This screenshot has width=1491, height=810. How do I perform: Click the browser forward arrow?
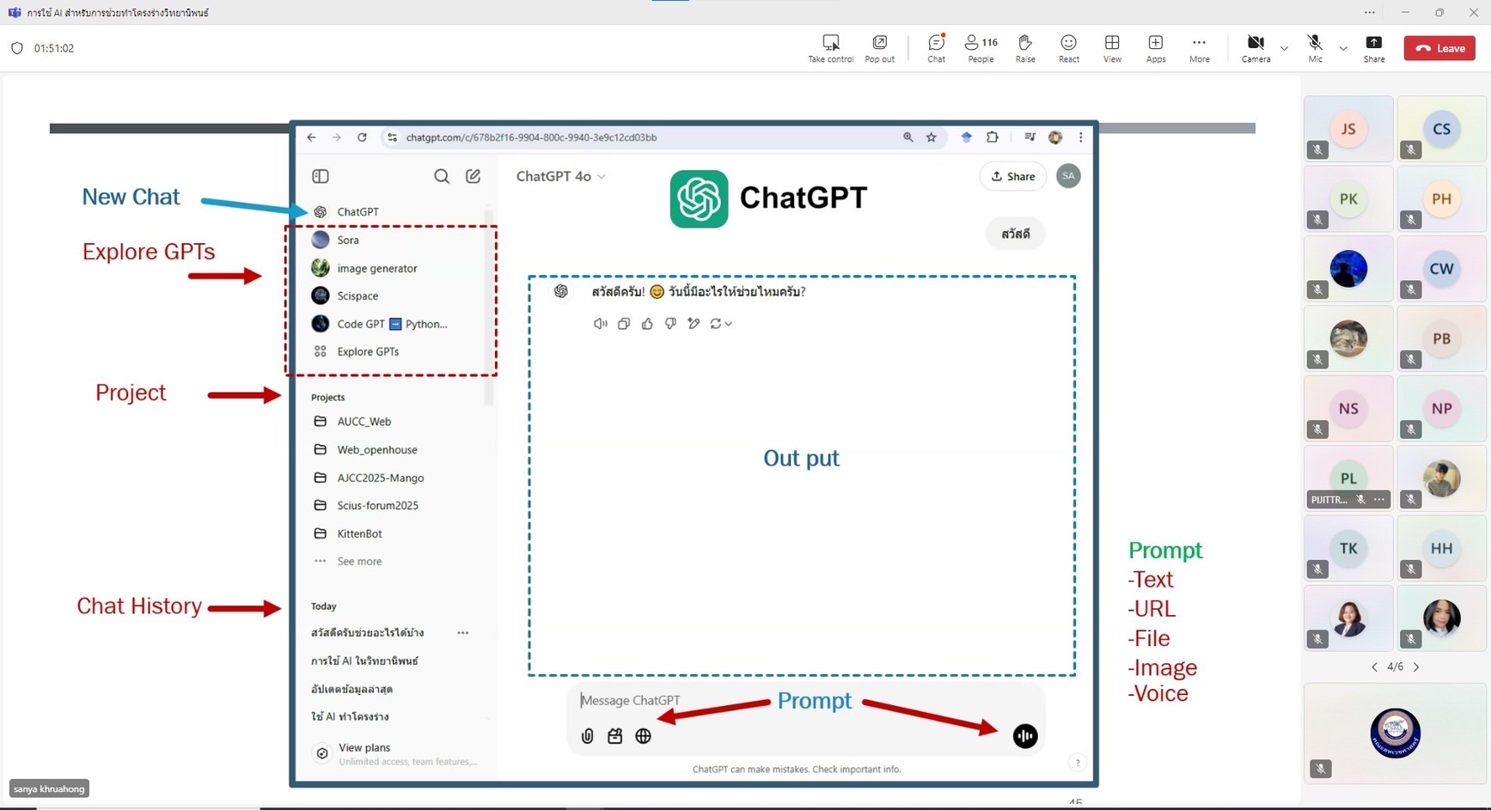click(336, 137)
